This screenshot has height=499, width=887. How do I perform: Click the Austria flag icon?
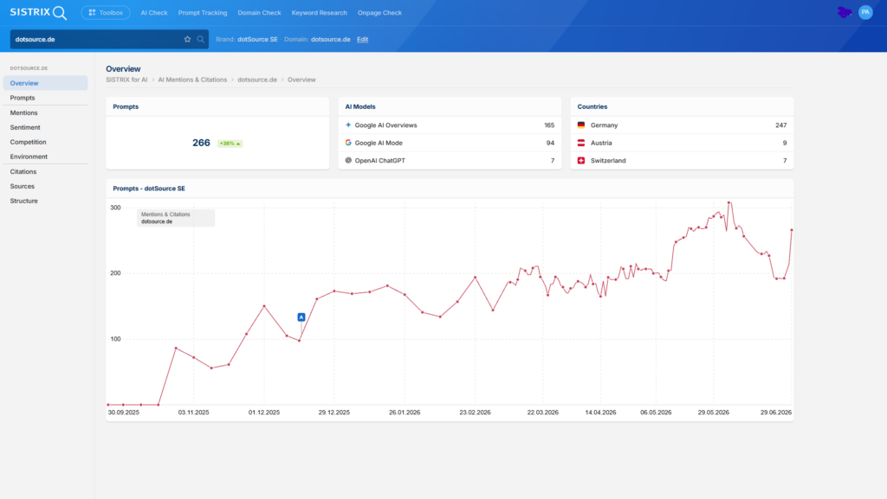tap(581, 143)
